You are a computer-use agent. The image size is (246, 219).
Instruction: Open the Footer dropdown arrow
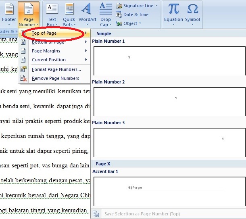9,25
